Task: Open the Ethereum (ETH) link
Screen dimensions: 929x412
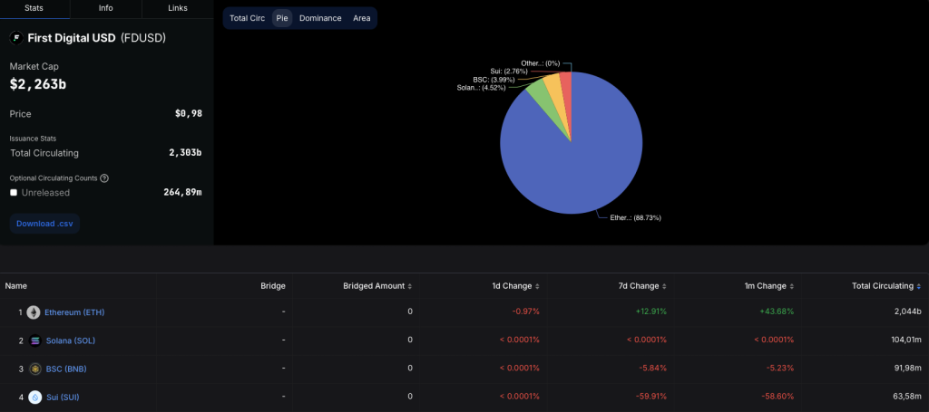Action: click(x=74, y=312)
